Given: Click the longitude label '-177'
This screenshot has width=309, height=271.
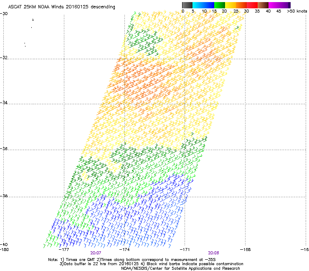Looking at the screenshot, I should [x=64, y=250].
